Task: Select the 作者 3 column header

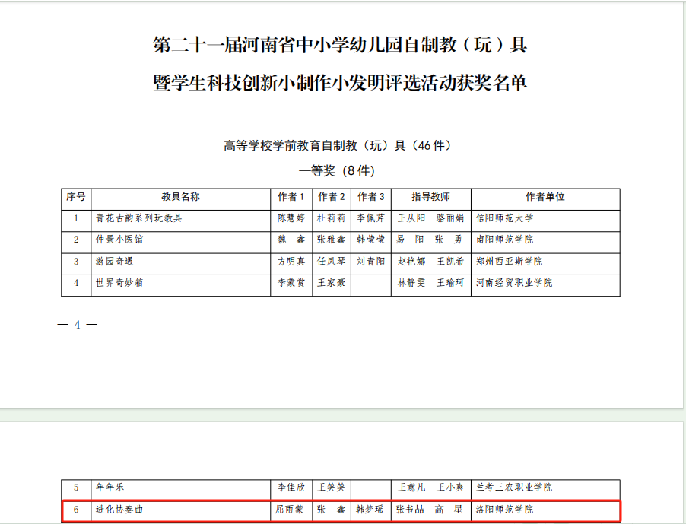Action: point(371,197)
